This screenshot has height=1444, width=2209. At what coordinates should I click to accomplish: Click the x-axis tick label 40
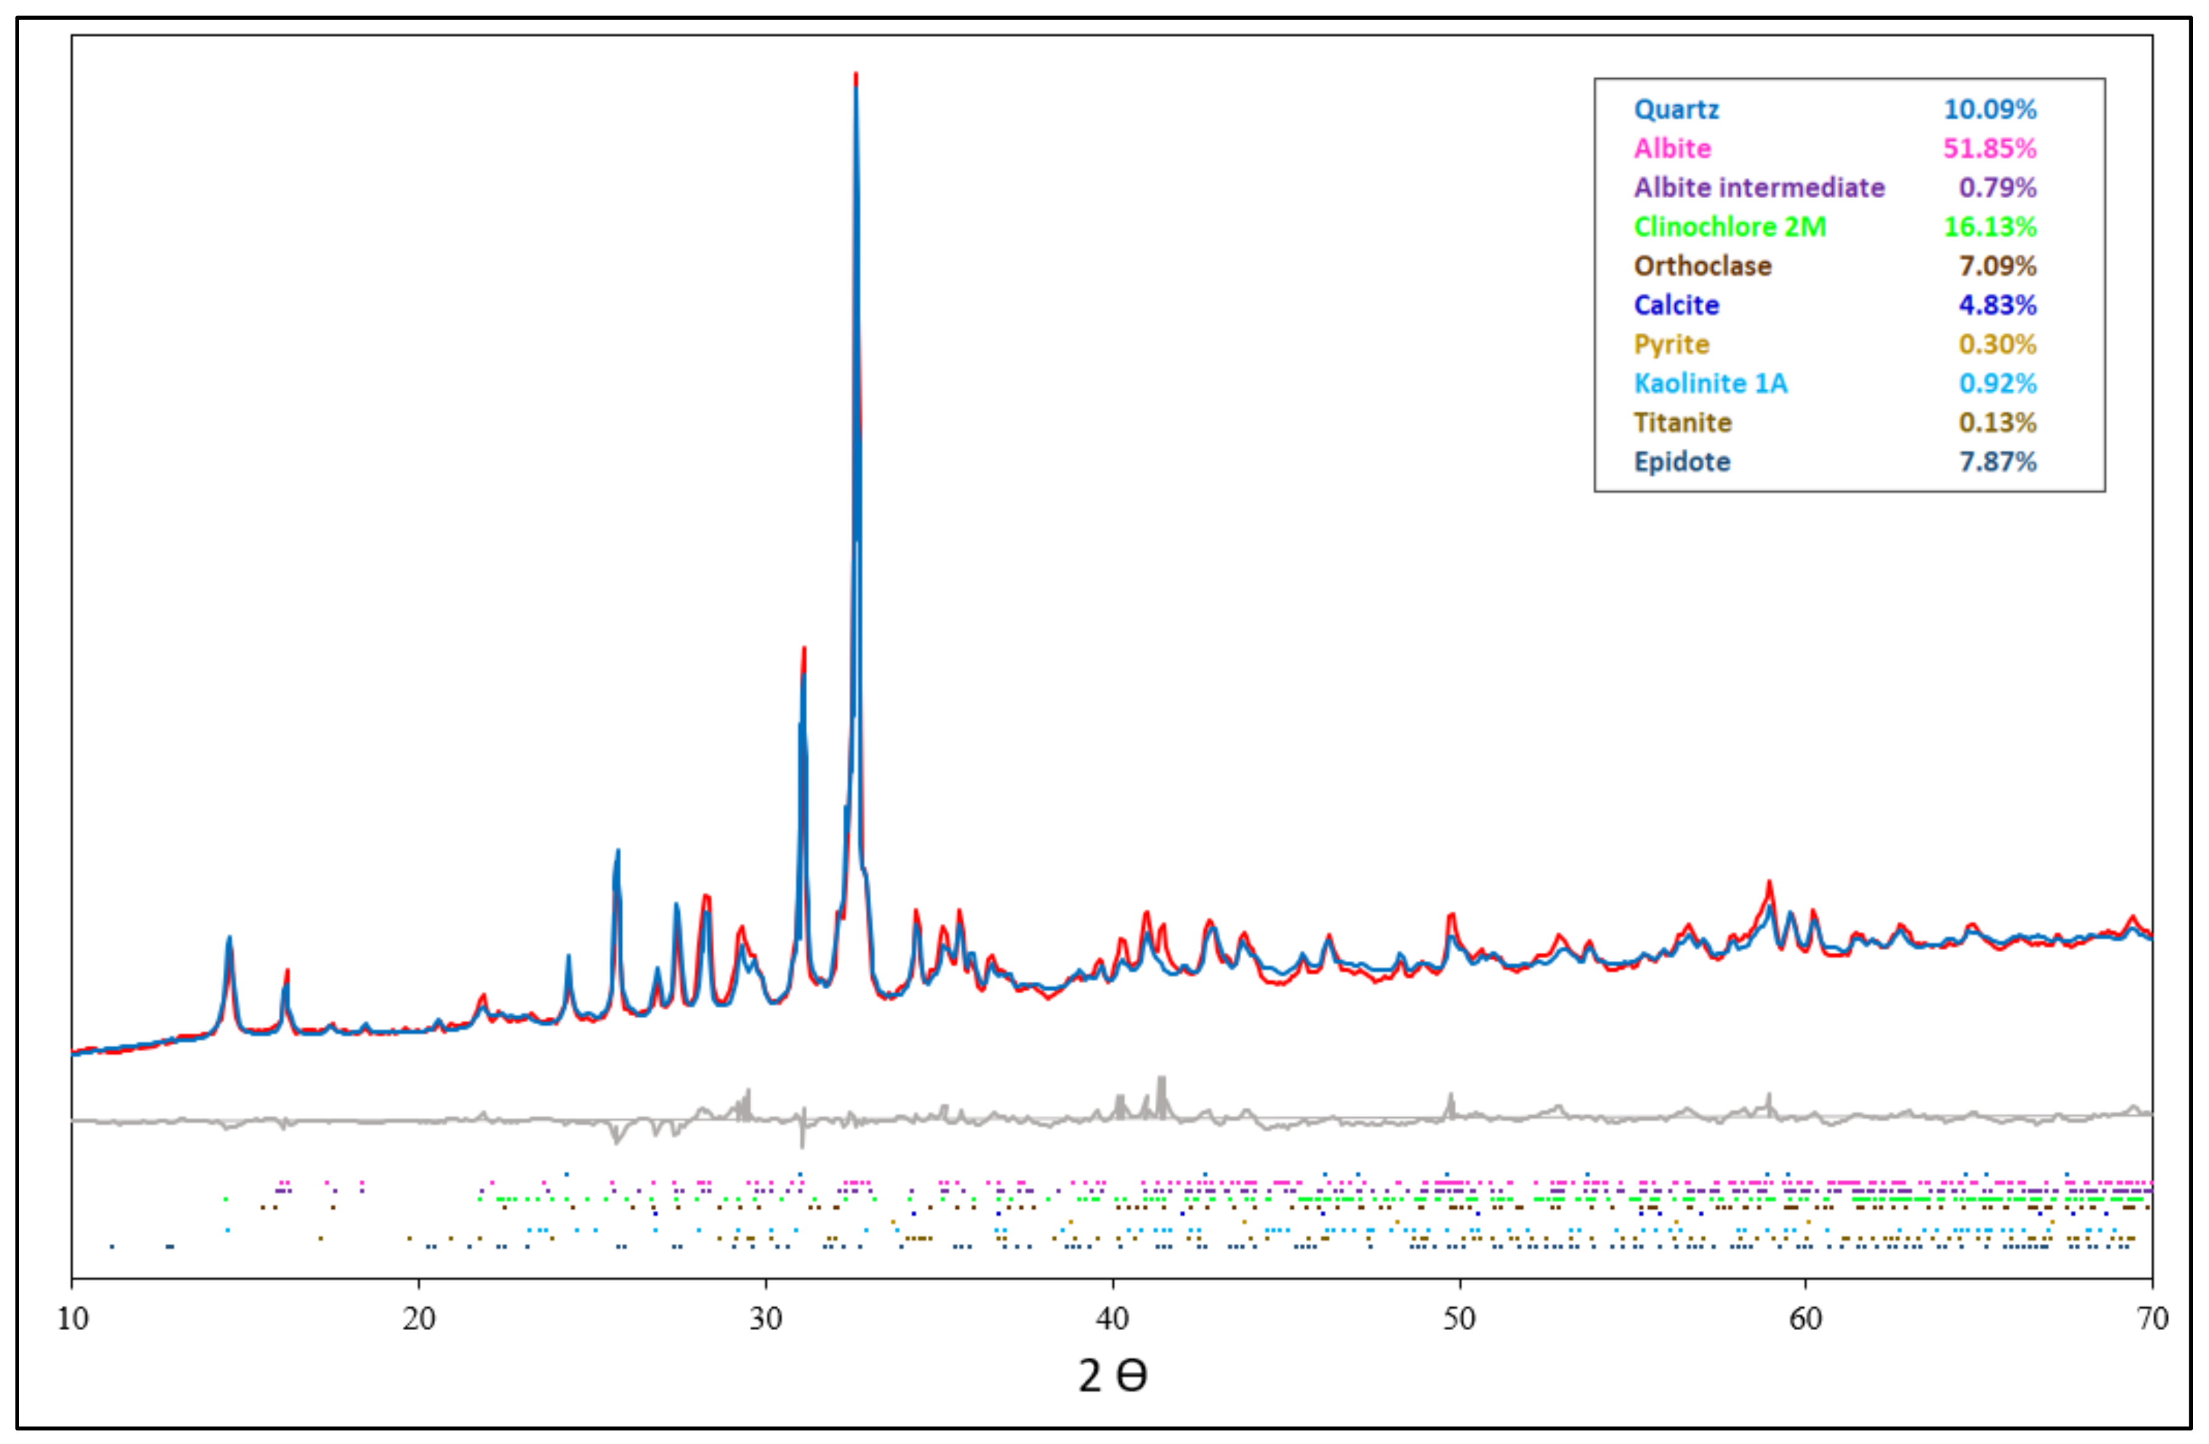coord(1112,1318)
